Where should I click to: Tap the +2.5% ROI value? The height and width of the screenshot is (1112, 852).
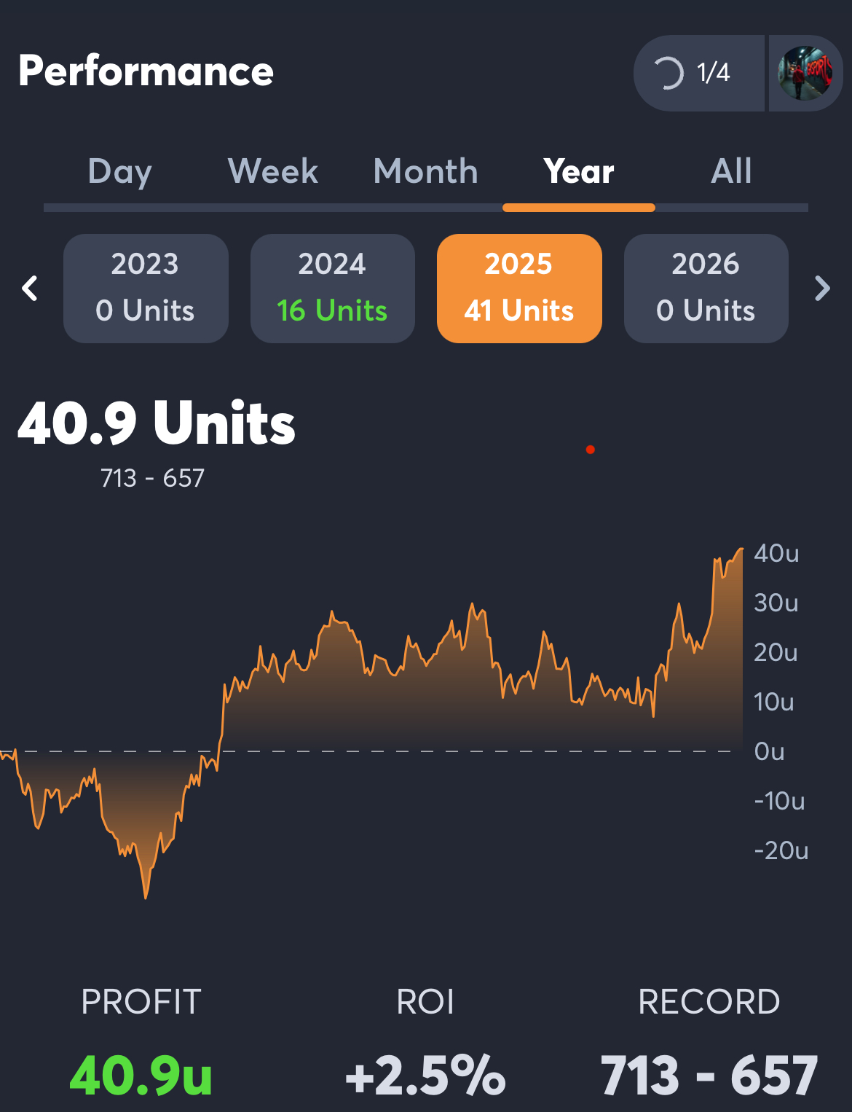(x=425, y=1076)
